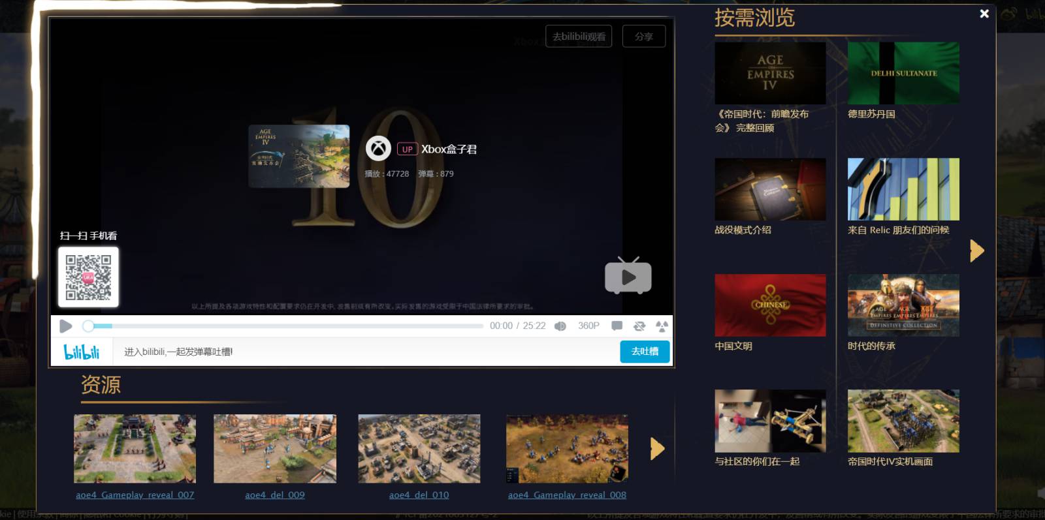Screen dimensions: 1045x520
Task: Expand next page of browse videos
Action: (x=976, y=251)
